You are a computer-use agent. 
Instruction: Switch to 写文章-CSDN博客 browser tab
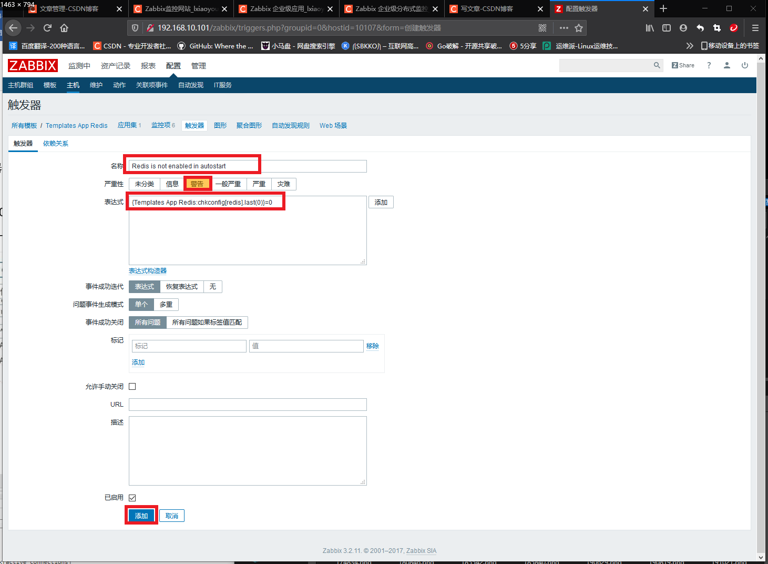click(496, 9)
